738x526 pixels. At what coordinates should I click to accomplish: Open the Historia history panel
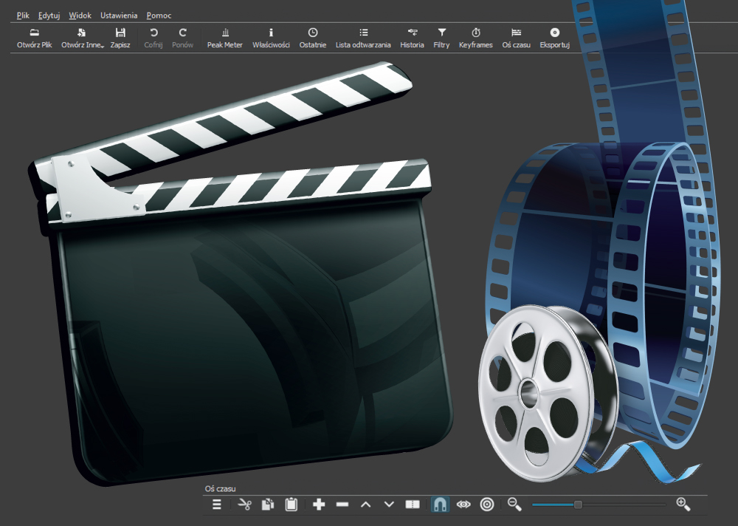(412, 38)
